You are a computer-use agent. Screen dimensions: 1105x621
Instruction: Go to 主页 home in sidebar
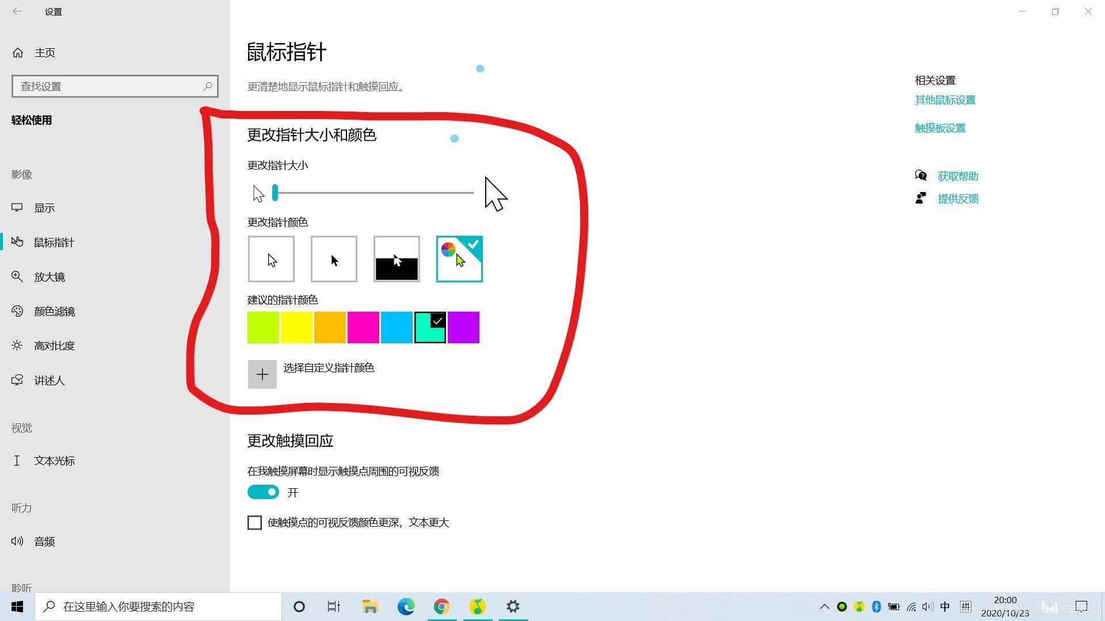pos(33,53)
